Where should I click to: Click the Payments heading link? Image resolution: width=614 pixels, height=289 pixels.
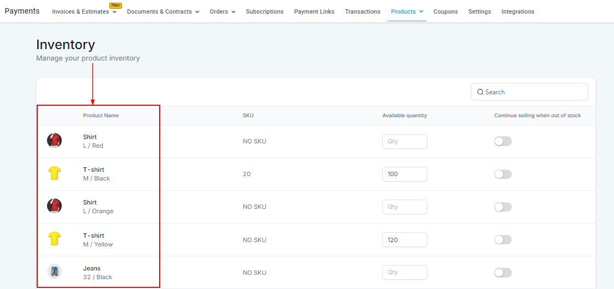(22, 11)
